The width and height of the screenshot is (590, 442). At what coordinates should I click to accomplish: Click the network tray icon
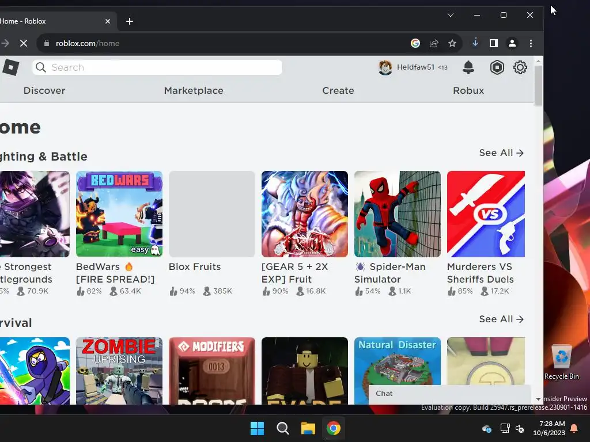[505, 428]
